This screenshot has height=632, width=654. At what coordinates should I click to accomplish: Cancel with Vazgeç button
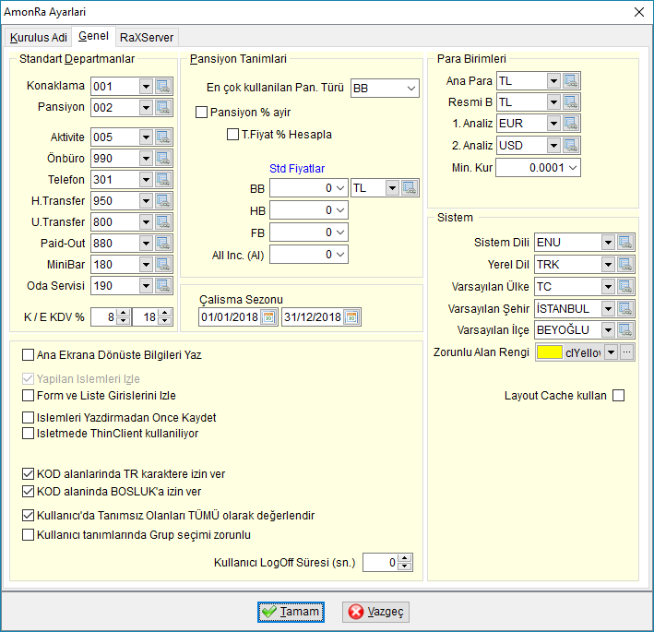[x=375, y=612]
